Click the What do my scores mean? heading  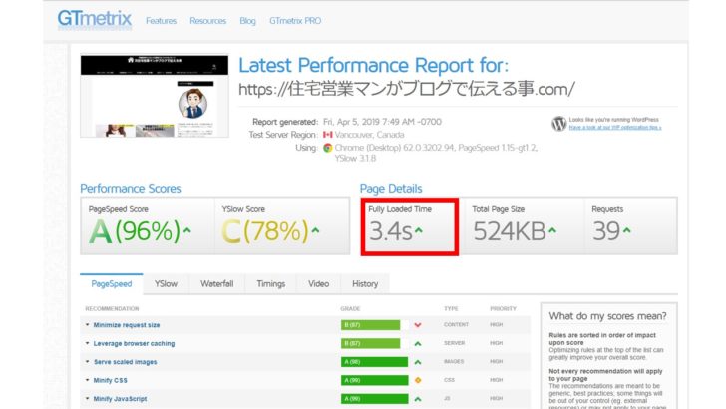[x=607, y=316]
